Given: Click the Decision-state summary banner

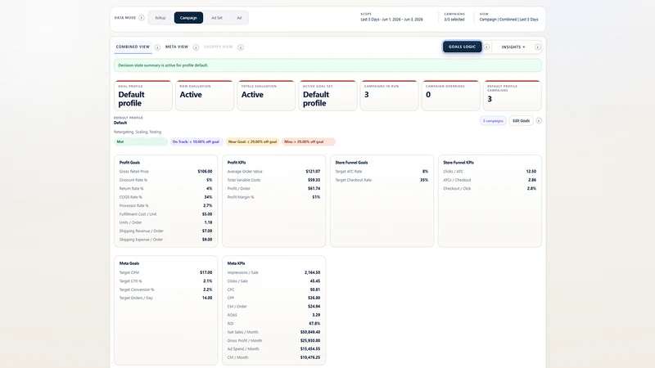Looking at the screenshot, I should [x=327, y=65].
